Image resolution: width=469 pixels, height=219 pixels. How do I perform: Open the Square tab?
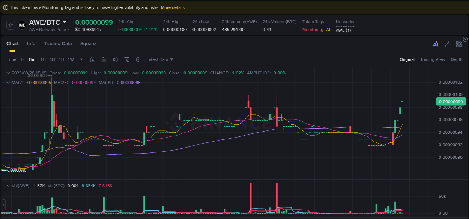coord(88,44)
